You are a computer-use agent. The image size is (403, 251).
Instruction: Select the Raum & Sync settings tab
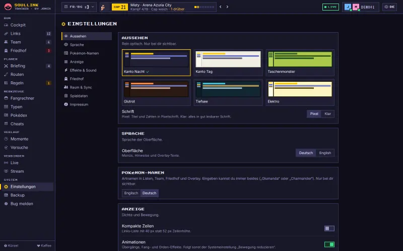tap(87, 87)
